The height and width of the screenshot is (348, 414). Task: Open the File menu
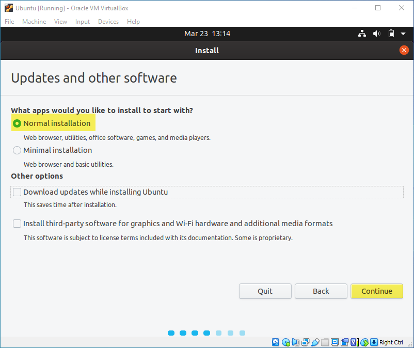click(9, 22)
